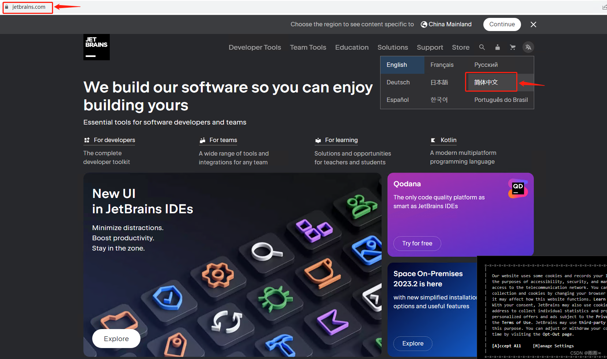Click the Kotlin 'K' icon

pos(433,140)
